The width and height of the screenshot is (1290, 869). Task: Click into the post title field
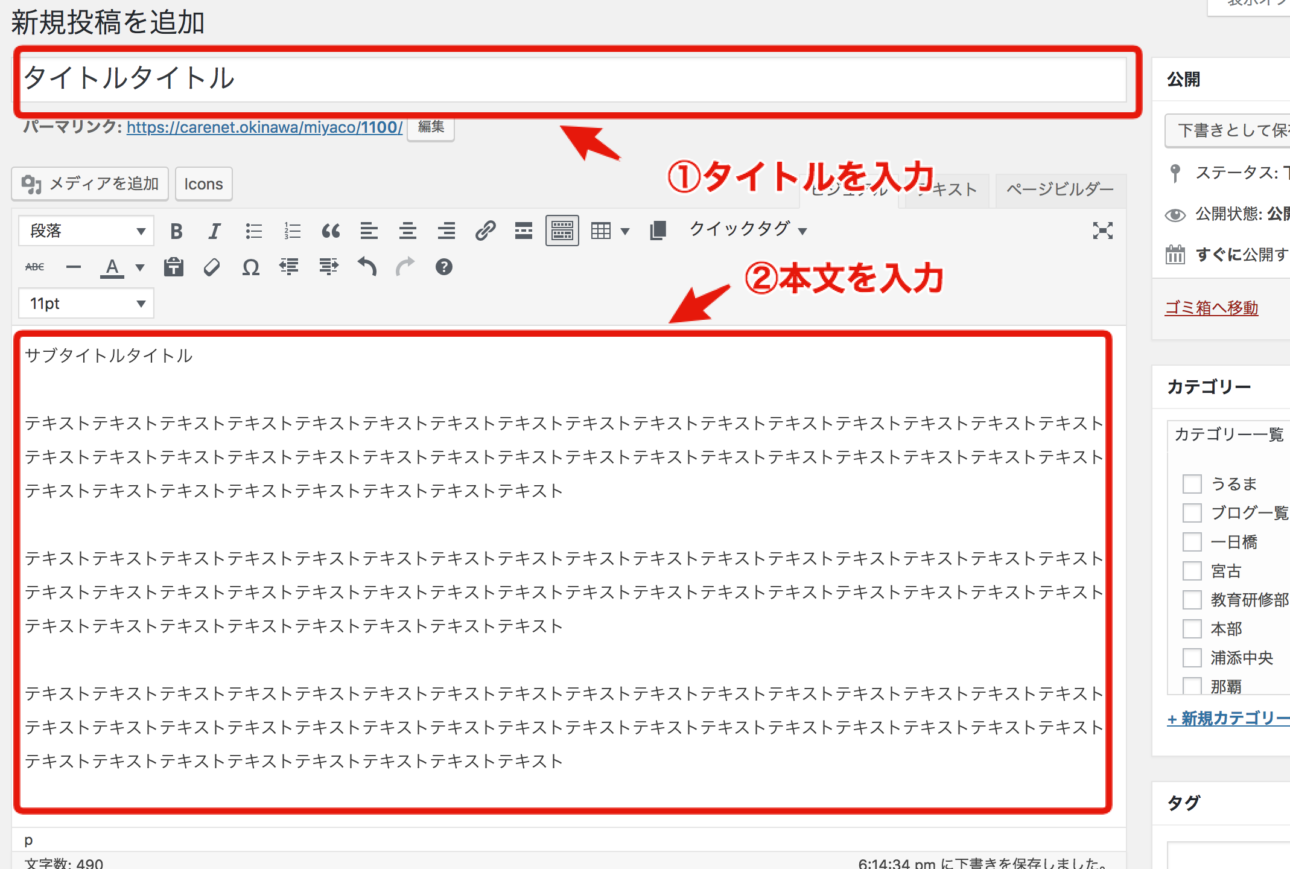(573, 80)
